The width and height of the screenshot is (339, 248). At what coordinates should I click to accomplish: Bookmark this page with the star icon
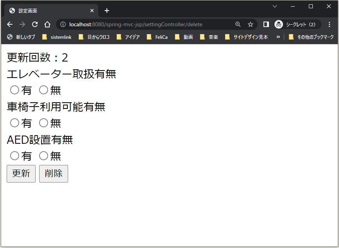pyautogui.click(x=250, y=24)
